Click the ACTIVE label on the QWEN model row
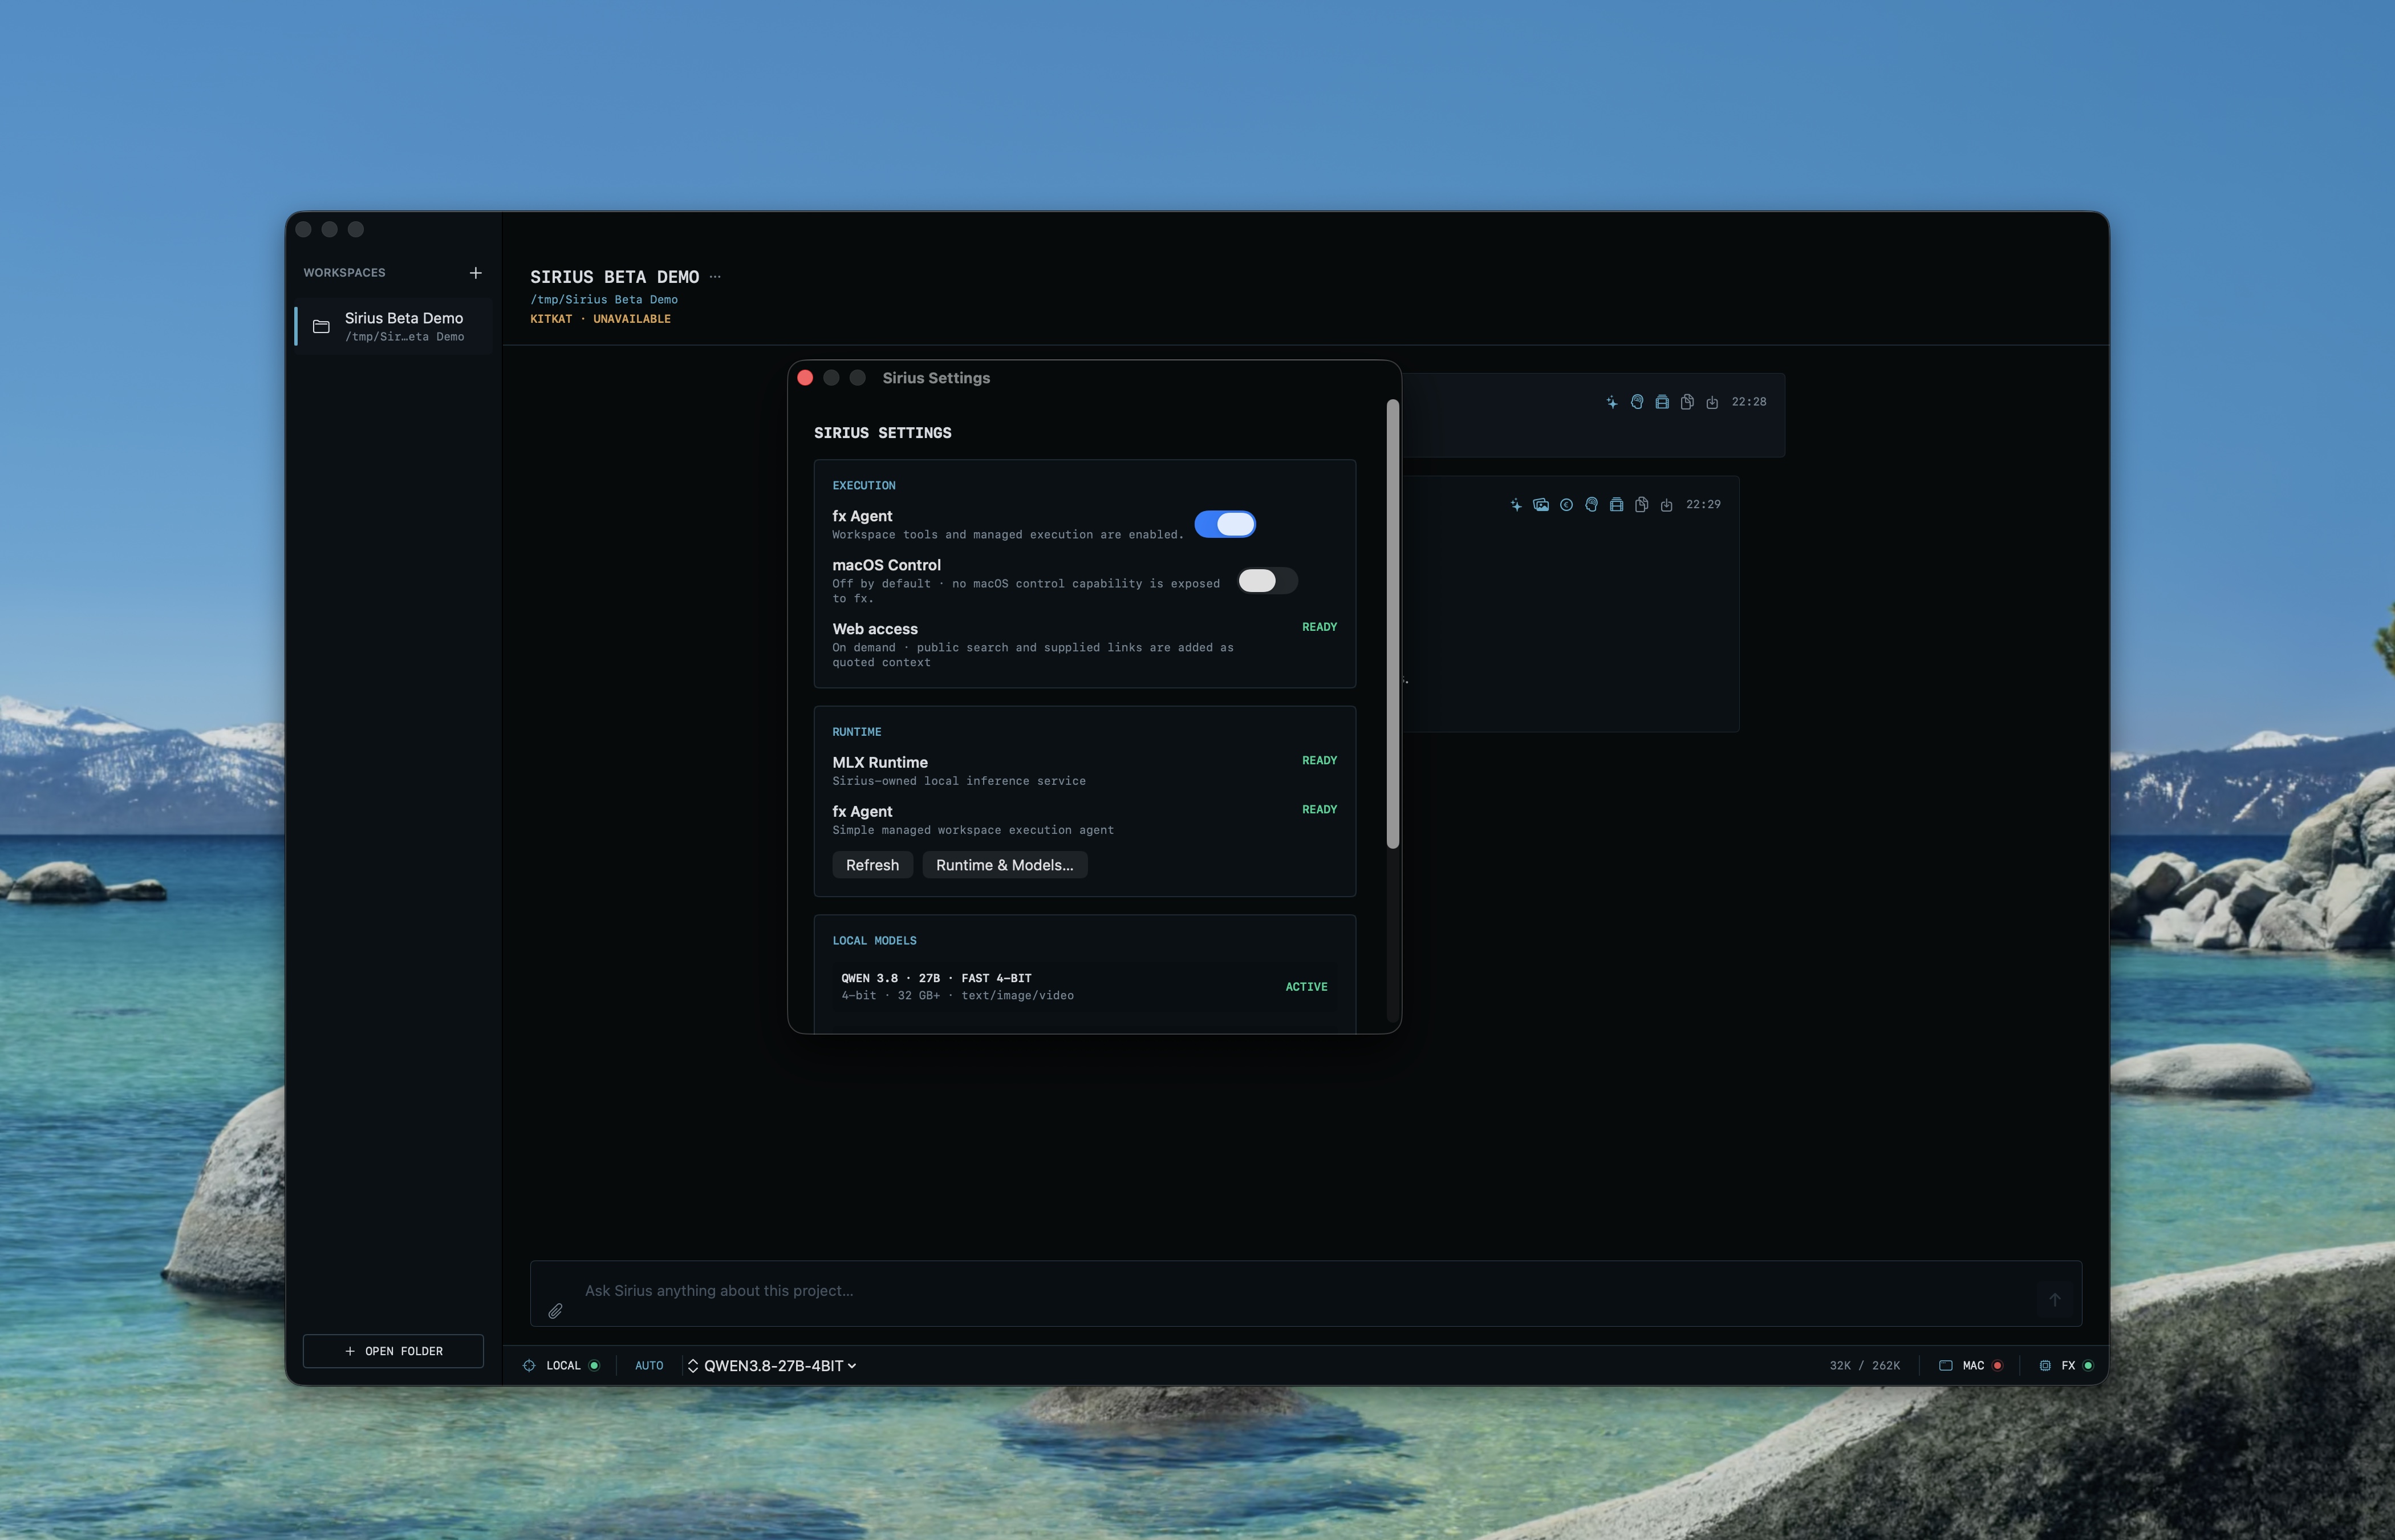The height and width of the screenshot is (1540, 2395). 1305,987
